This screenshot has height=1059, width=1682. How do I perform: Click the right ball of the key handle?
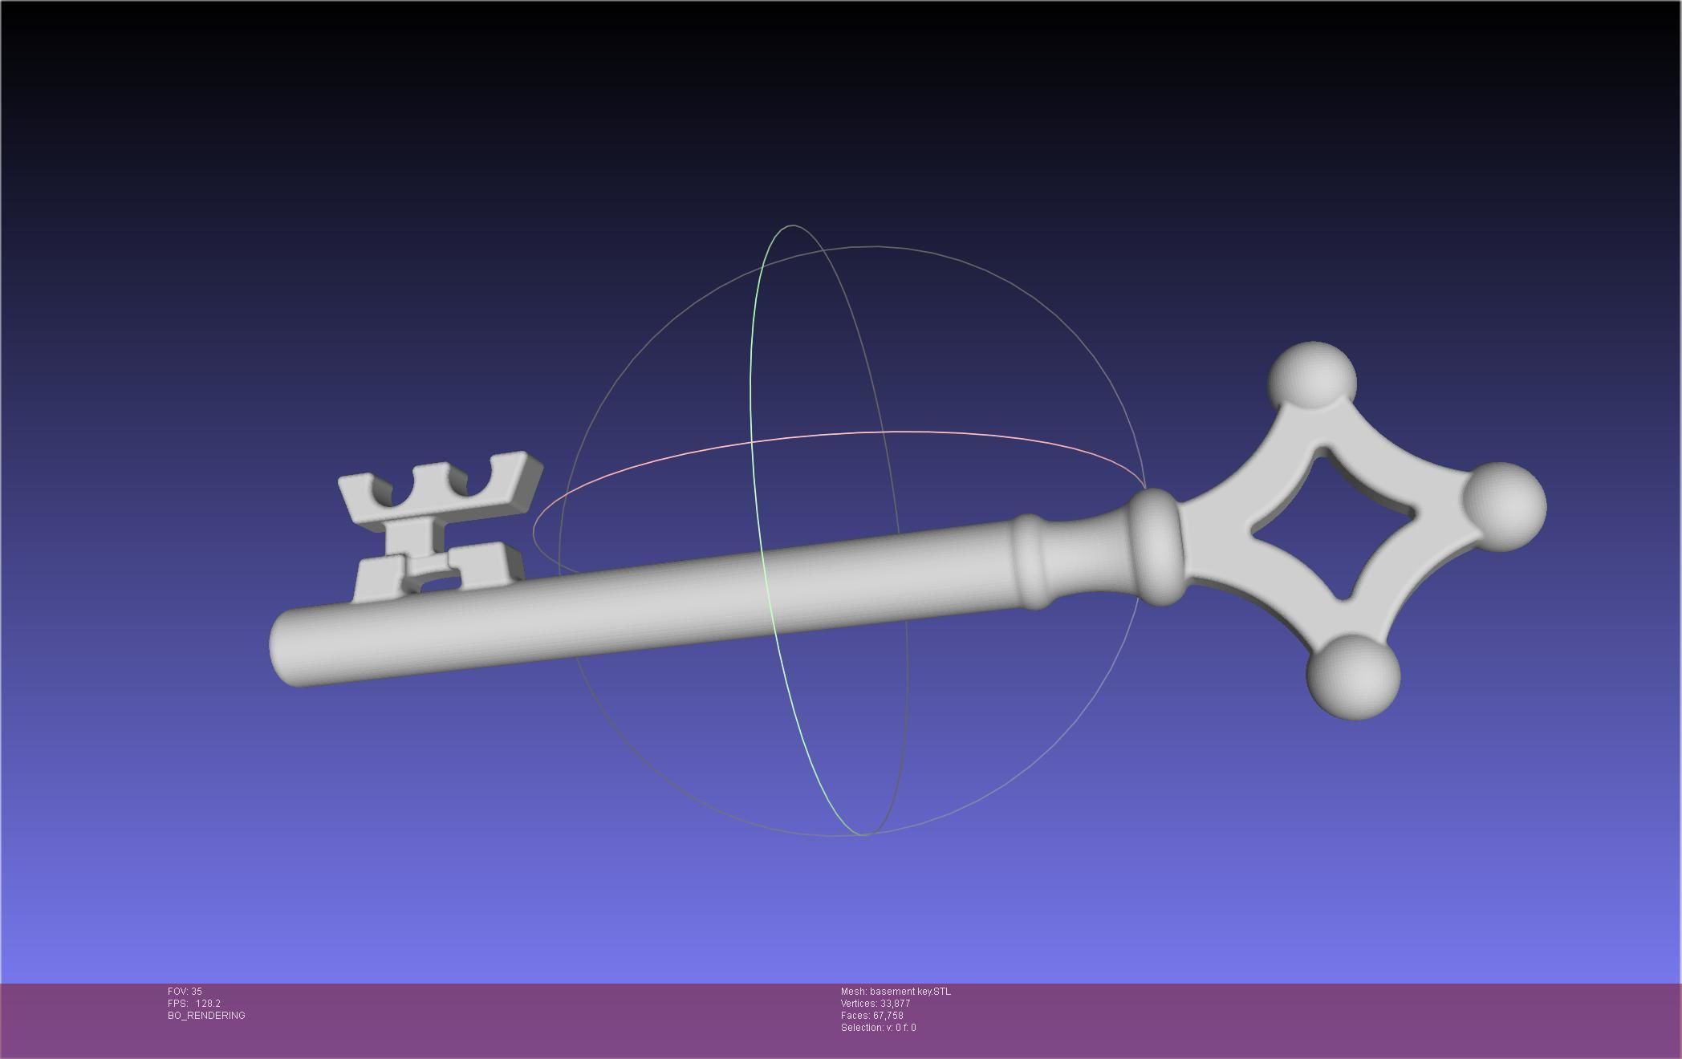[1505, 505]
